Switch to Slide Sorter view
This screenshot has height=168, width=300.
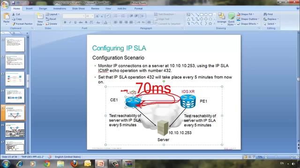coord(250,157)
